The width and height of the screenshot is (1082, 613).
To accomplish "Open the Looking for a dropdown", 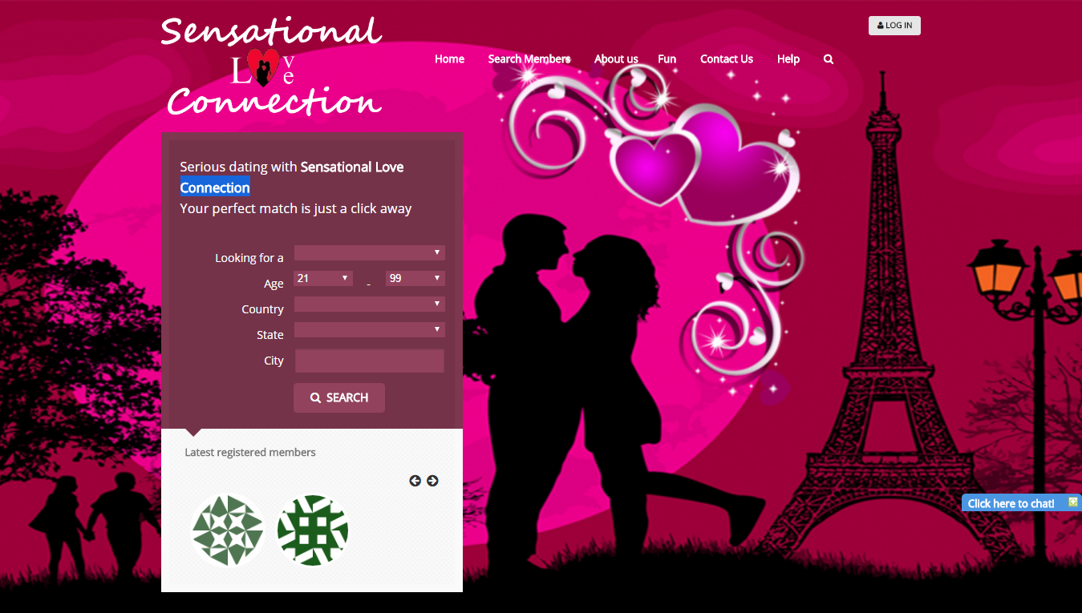I will pyautogui.click(x=369, y=253).
